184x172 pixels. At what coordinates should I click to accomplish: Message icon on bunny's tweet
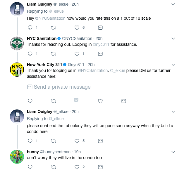100,167
